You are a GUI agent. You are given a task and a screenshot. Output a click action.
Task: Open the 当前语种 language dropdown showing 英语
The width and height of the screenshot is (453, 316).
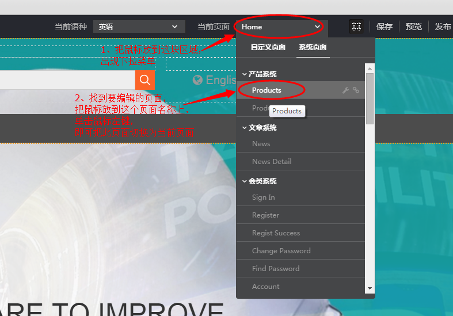(139, 26)
